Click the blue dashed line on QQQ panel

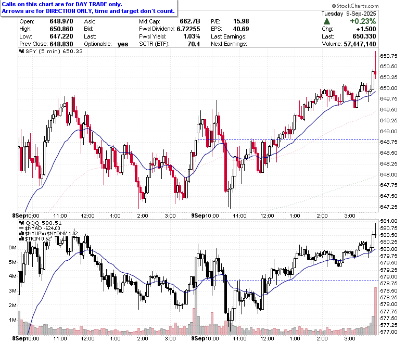tap(288, 281)
